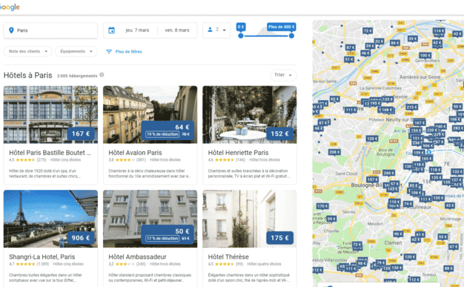Select the 260 € map price marker
Image resolution: width=464 pixels, height=287 pixels.
point(389,173)
